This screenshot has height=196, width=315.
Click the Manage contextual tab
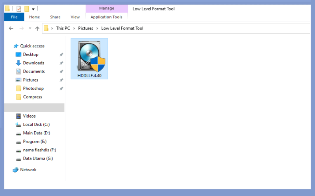[107, 8]
